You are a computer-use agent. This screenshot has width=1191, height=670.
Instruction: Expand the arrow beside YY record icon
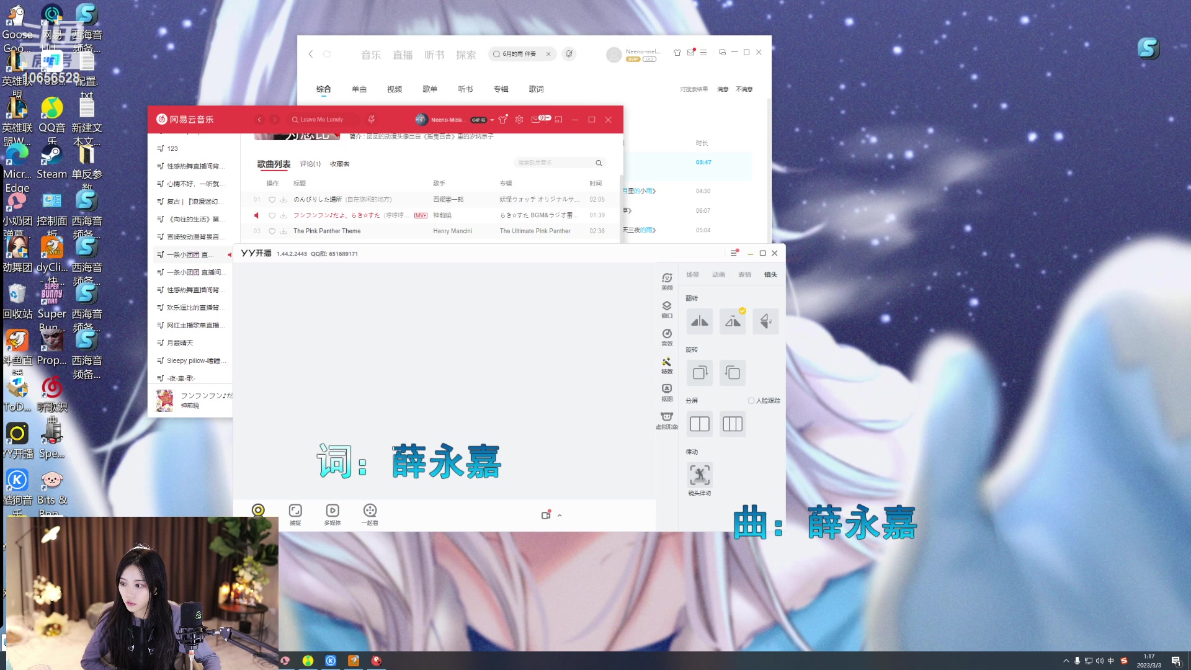(x=560, y=516)
